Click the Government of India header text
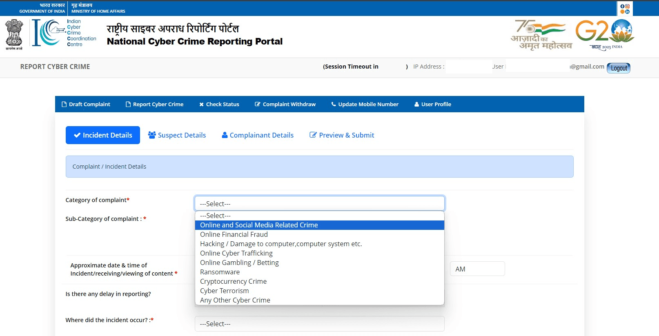659x336 pixels. pyautogui.click(x=42, y=11)
